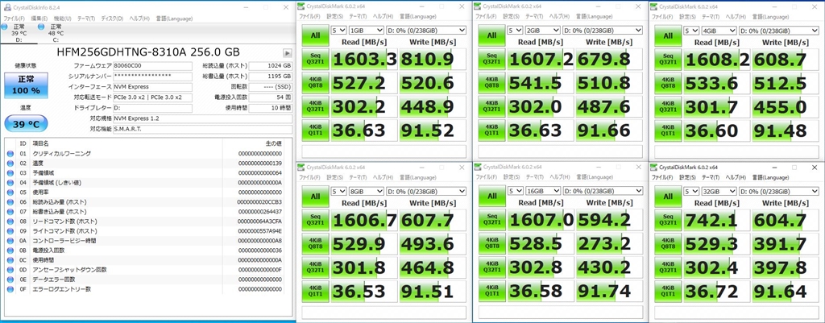
Task: Open the テーマ(T) menu in CrystalDiskInfo
Action: point(86,19)
